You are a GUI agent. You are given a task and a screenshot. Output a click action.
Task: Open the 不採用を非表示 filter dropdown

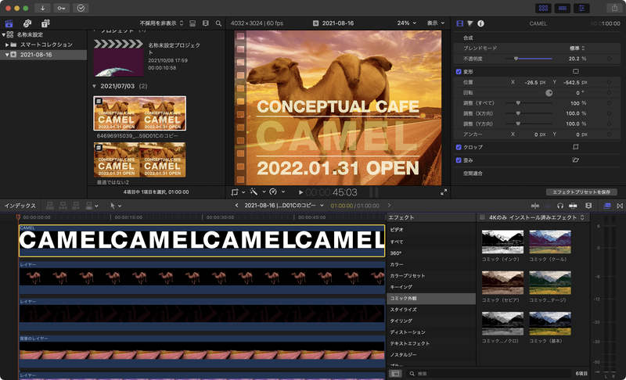tap(161, 23)
